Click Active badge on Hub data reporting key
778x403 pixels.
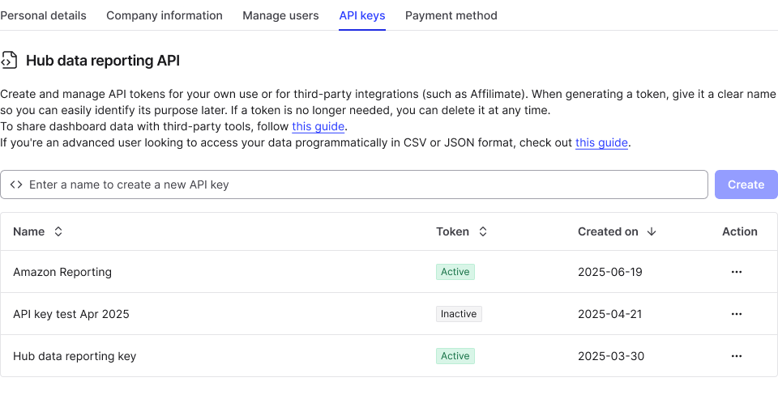click(455, 356)
